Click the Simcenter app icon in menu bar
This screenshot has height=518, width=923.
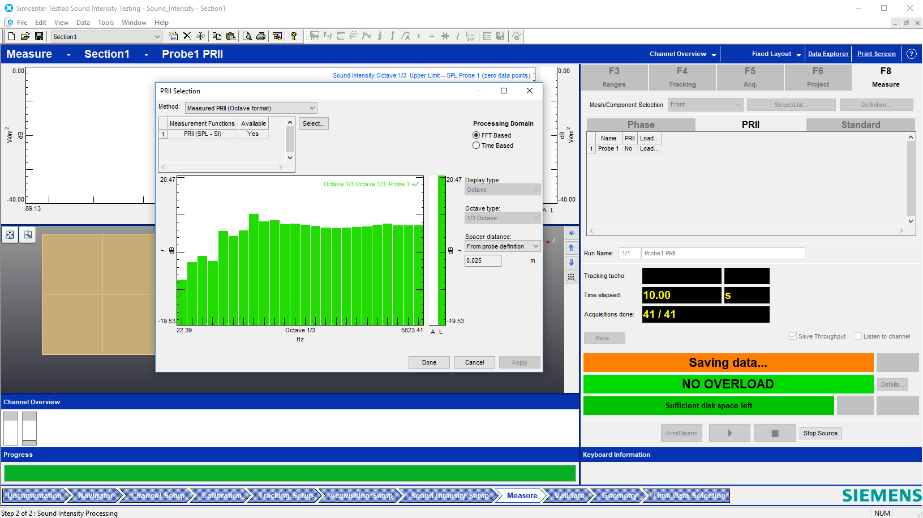pos(8,22)
